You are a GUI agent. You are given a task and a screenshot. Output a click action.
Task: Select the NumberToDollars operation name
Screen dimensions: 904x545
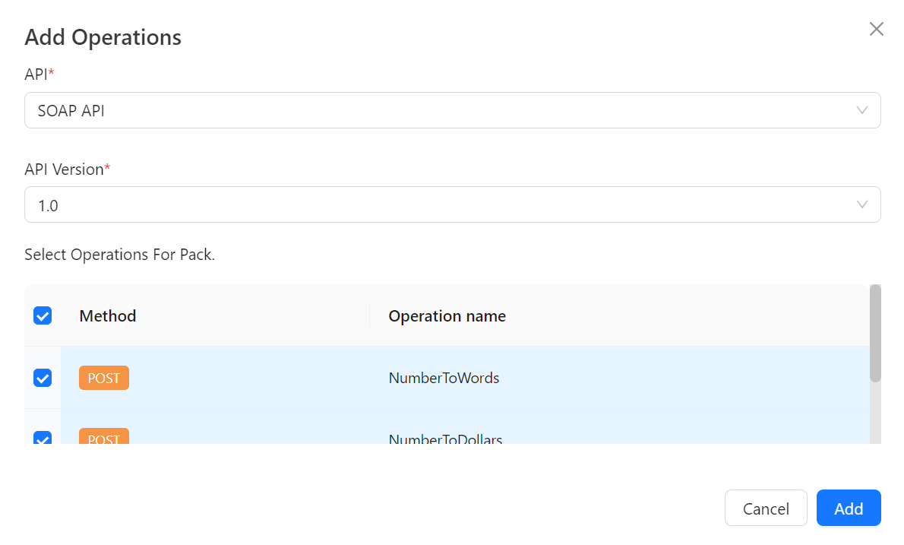(445, 439)
